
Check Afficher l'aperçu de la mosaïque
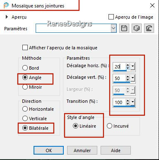pyautogui.click(x=25, y=48)
